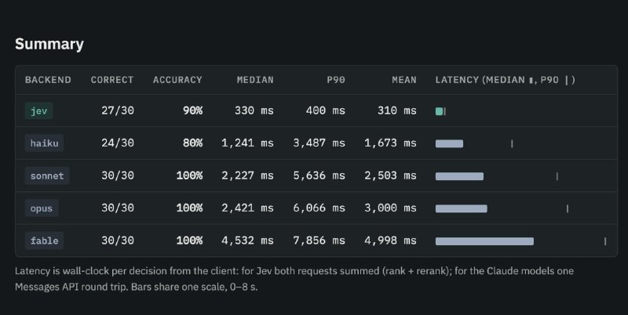Click the MEAN column header
Screen dimensions: 628x315
click(404, 80)
